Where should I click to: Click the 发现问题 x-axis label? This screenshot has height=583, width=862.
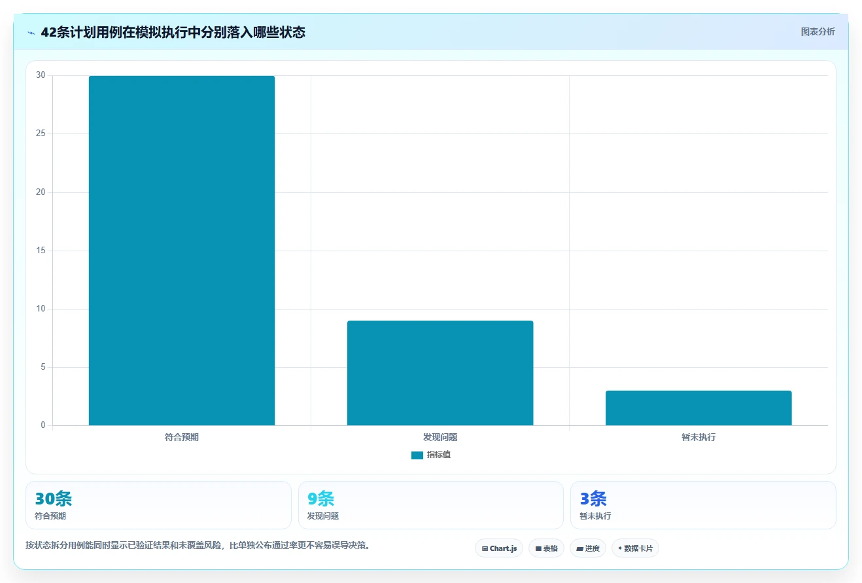[x=440, y=437]
